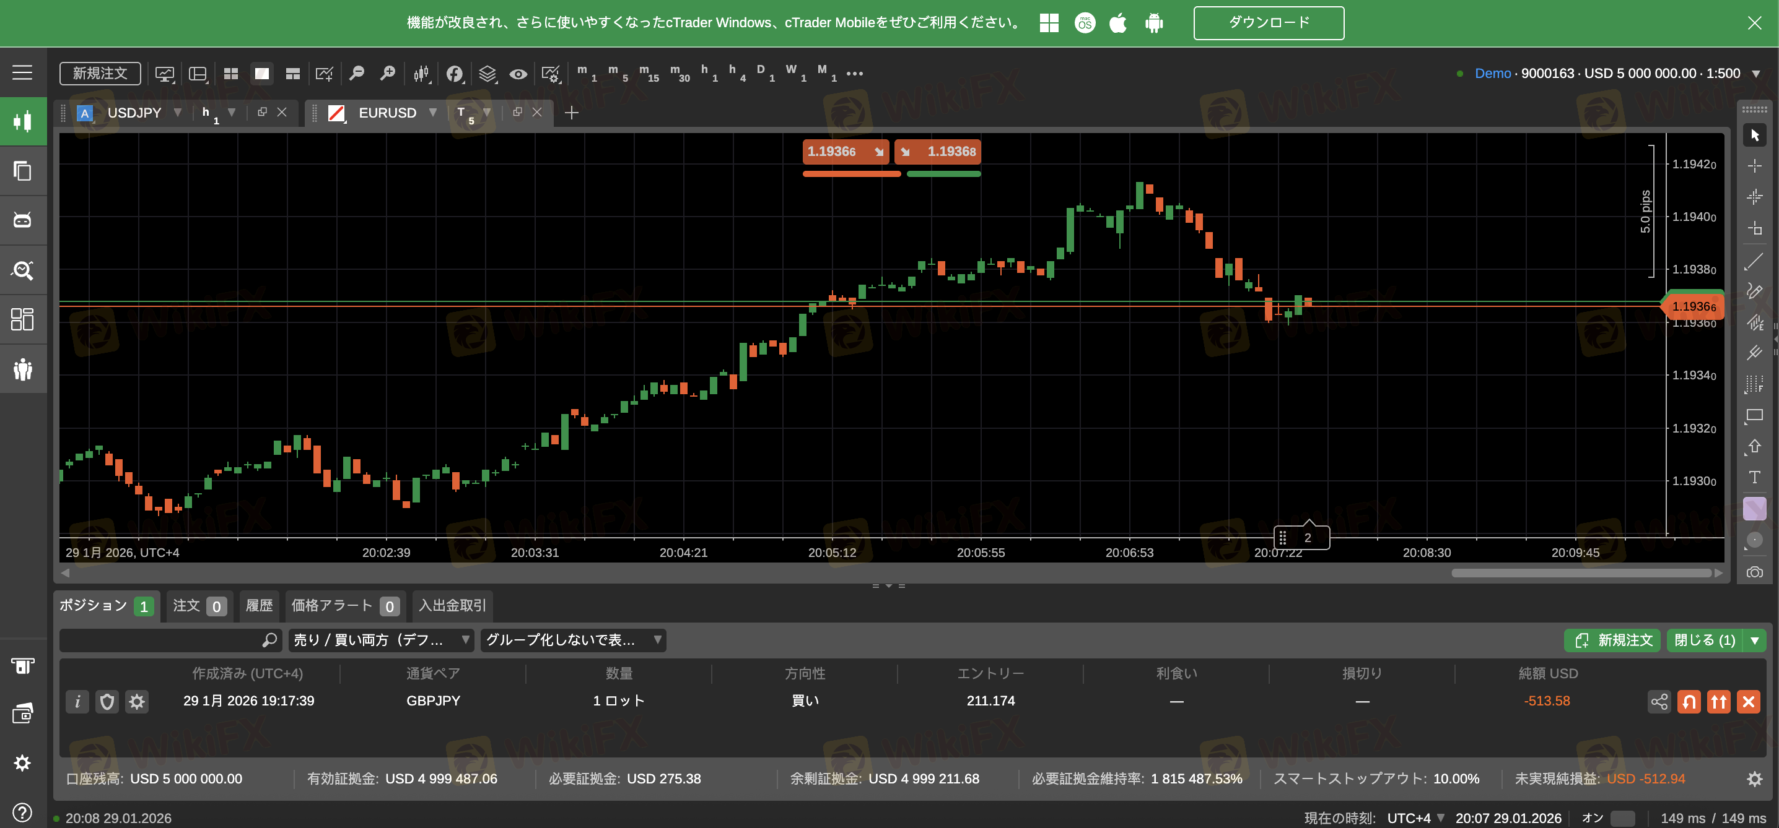
Task: Expand the Demo account selector dropdown
Action: click(1756, 73)
